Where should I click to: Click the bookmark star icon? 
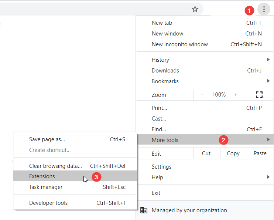click(x=195, y=9)
